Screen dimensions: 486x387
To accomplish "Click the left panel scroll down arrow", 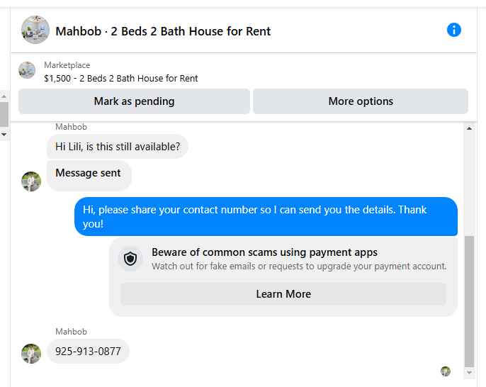I will (4, 133).
